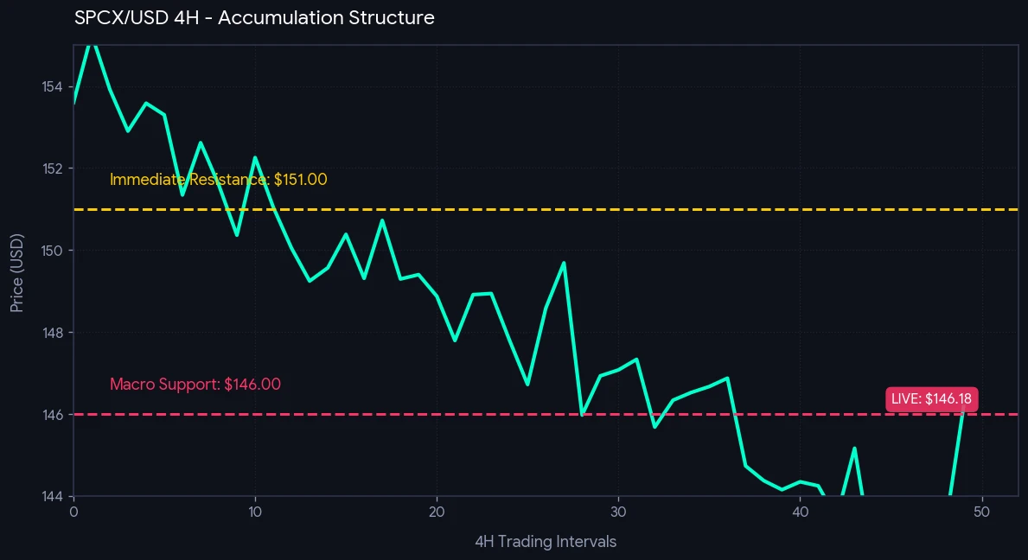Click the "Price (USD)" y-axis label
Viewport: 1028px width, 560px height.
click(17, 272)
